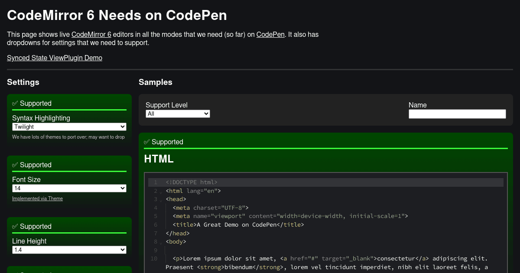Open the Synced State ViewPlugin Demo link
This screenshot has height=273, width=520.
(55, 58)
